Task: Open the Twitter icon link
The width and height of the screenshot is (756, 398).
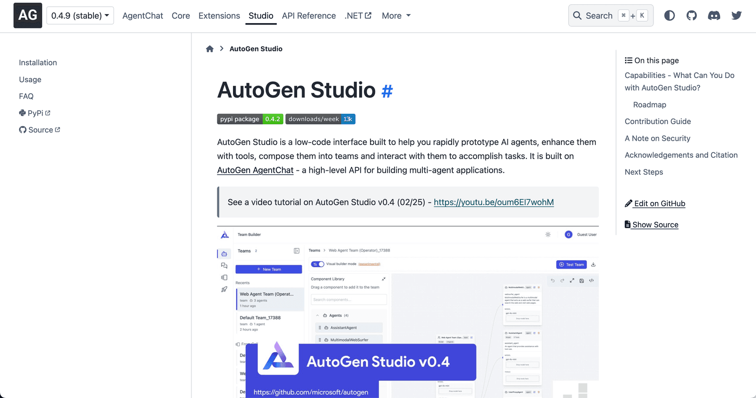Action: coord(736,16)
